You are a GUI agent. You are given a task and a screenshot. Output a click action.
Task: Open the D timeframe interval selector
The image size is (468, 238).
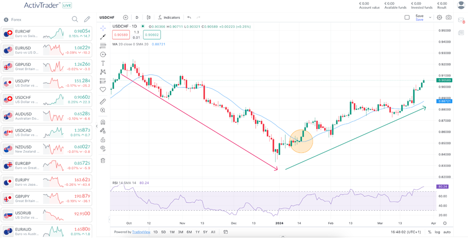137,17
